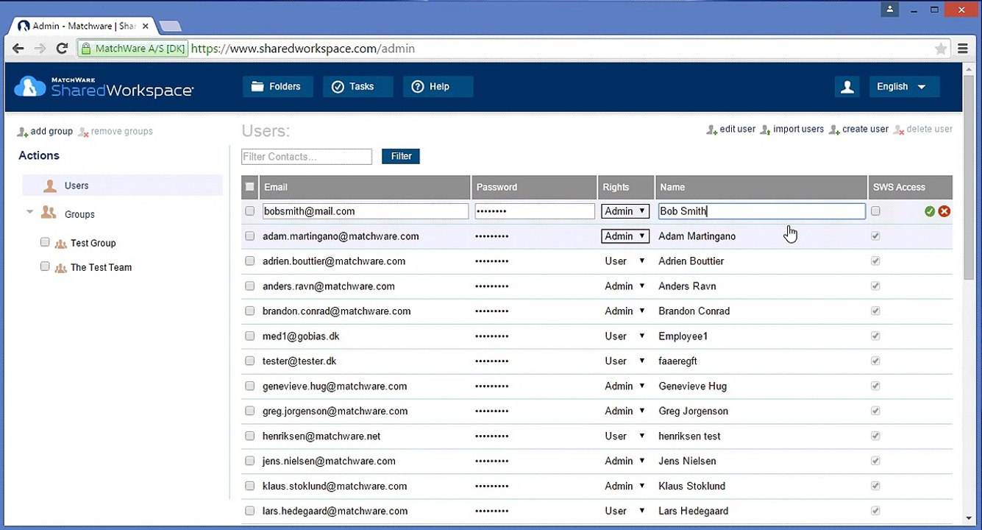Close the Admin - Matchware tab

(x=146, y=26)
